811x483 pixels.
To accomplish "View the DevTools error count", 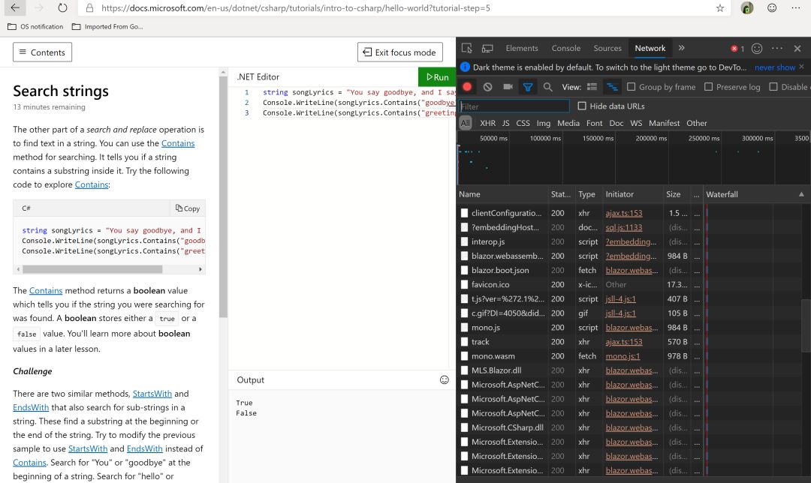I will tap(737, 49).
